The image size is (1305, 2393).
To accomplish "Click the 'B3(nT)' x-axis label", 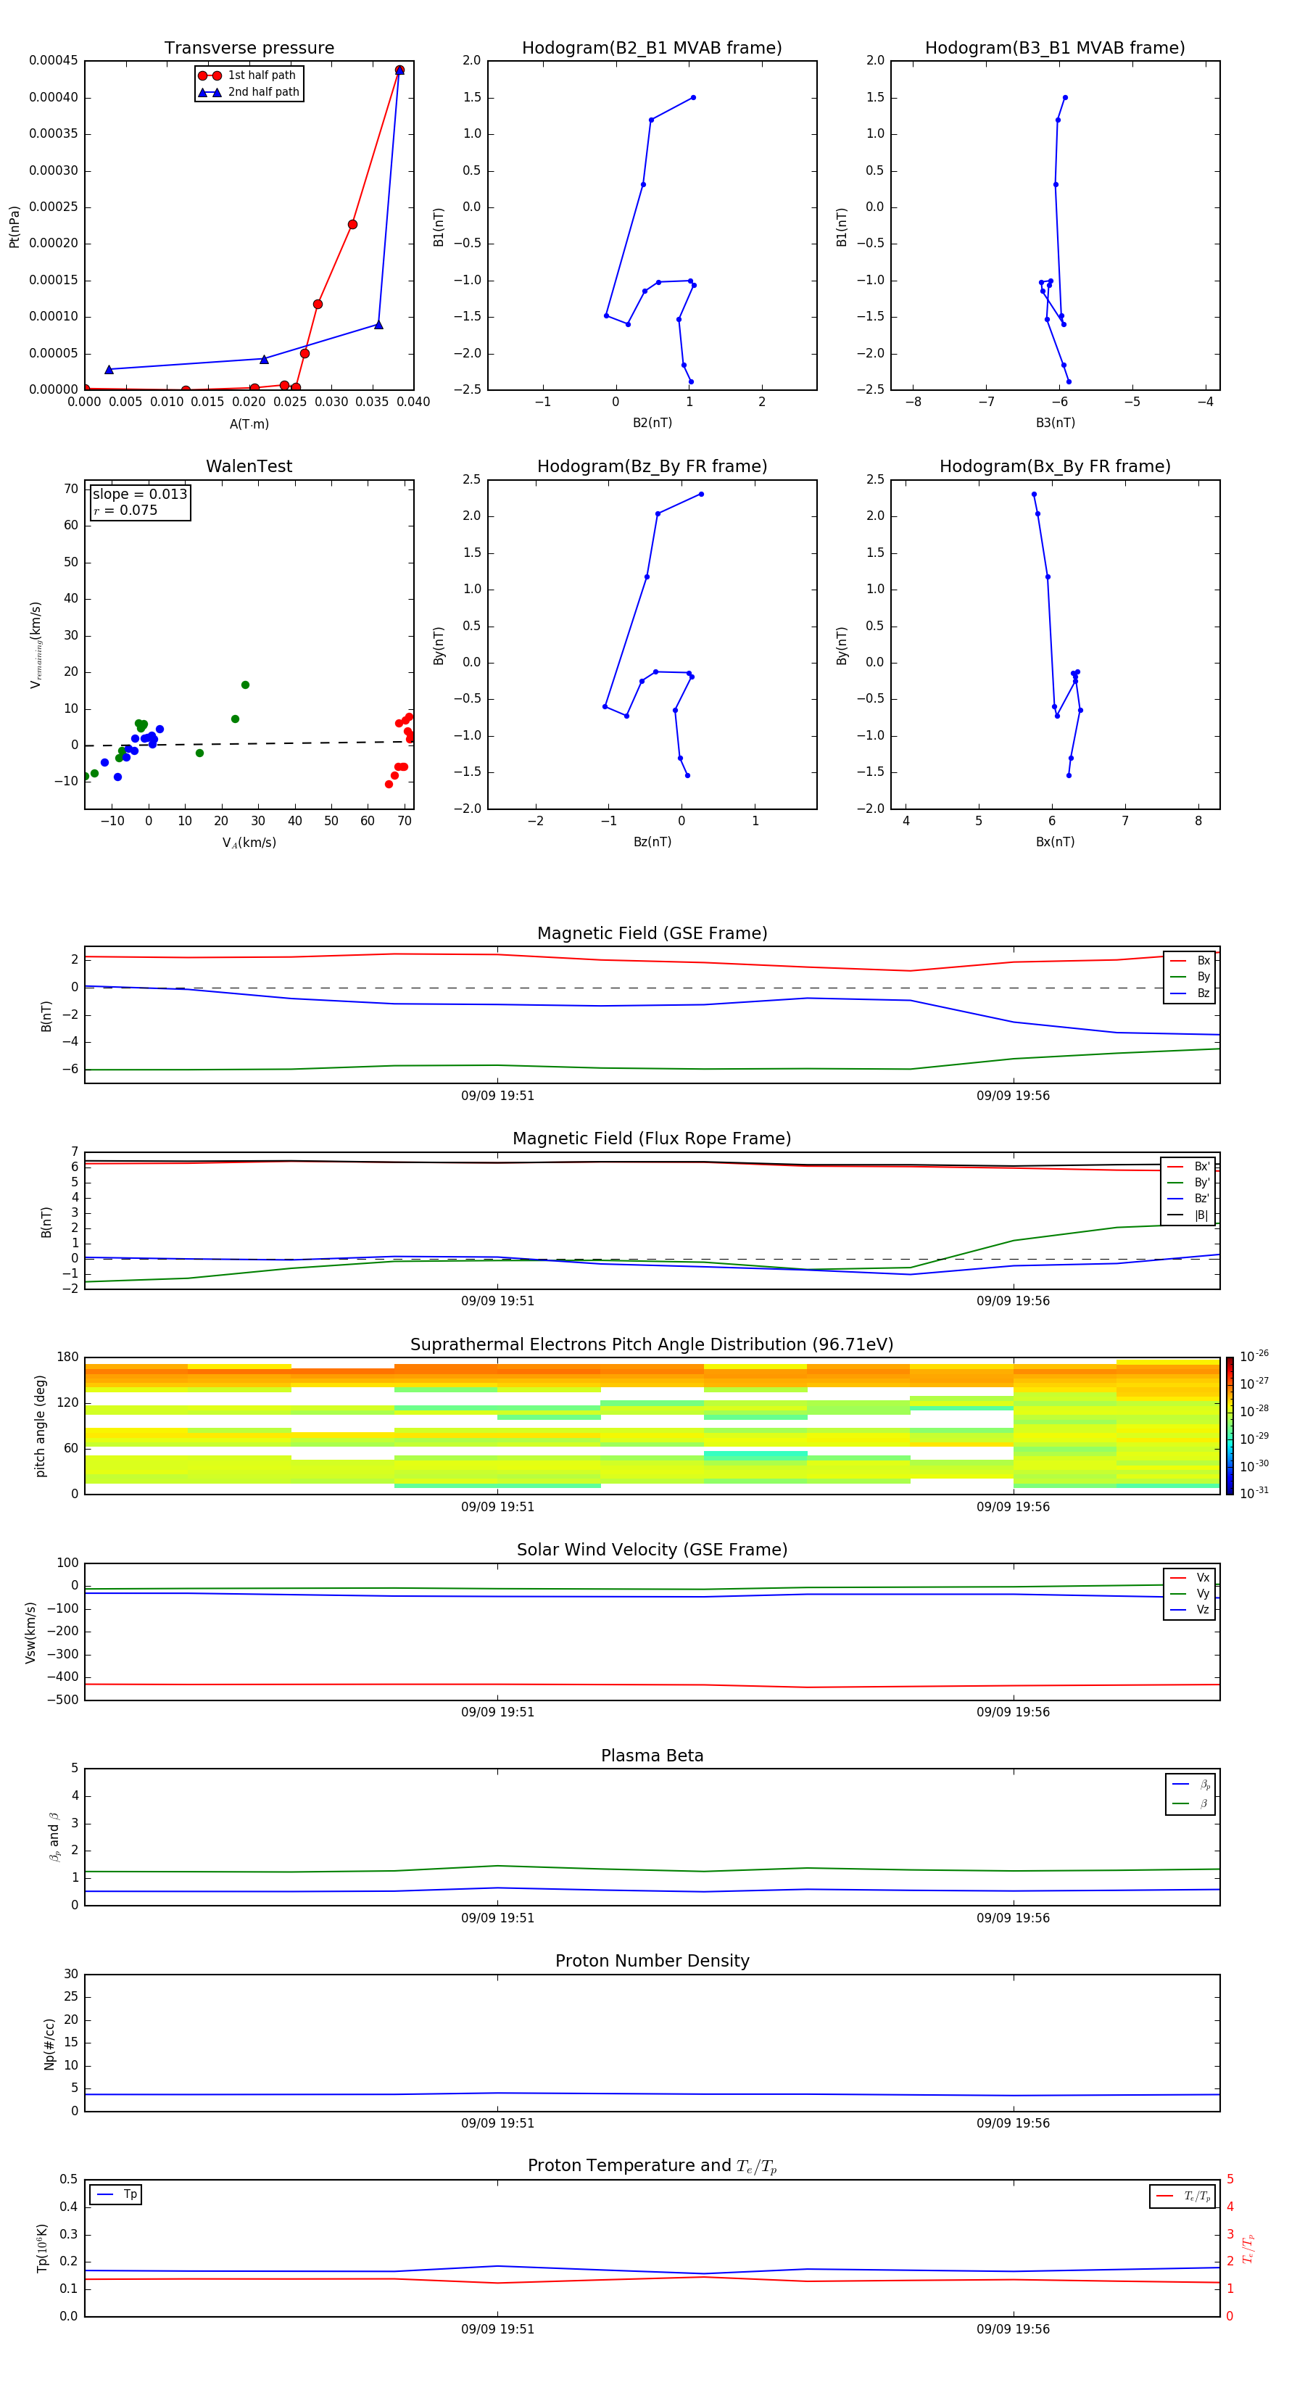I will pos(1055,423).
